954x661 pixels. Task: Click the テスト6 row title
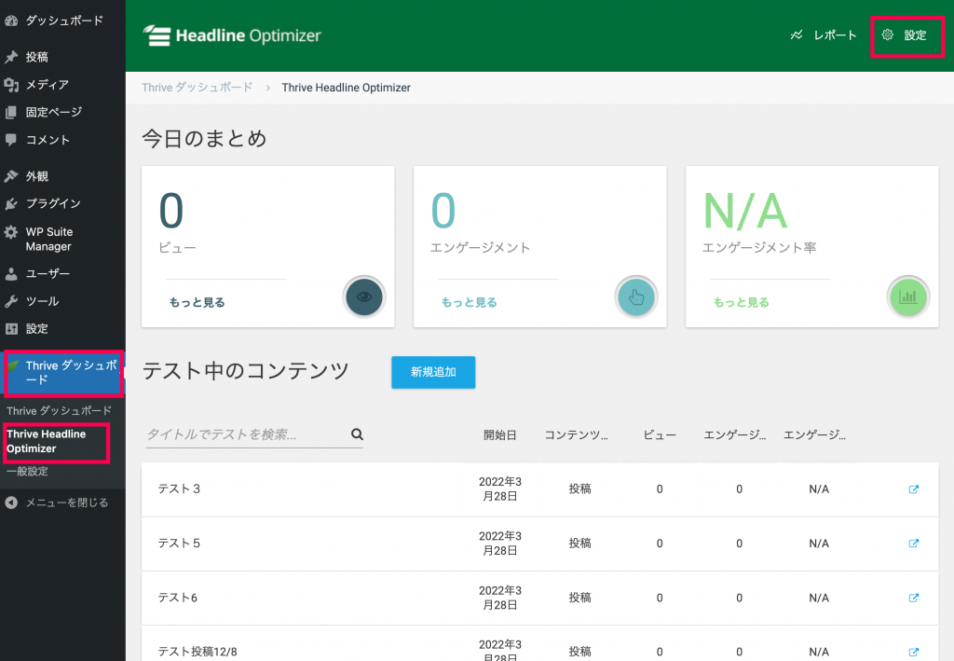pyautogui.click(x=178, y=598)
